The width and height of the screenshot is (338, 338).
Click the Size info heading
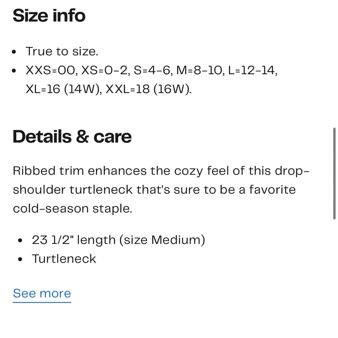(x=49, y=16)
